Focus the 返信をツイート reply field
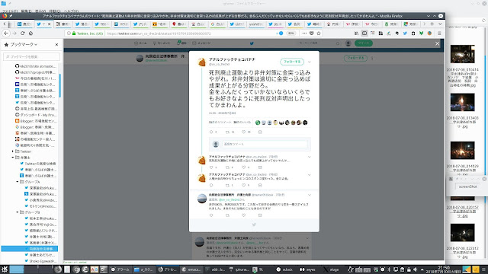Viewport: 488px width, 274px height. pos(265,144)
